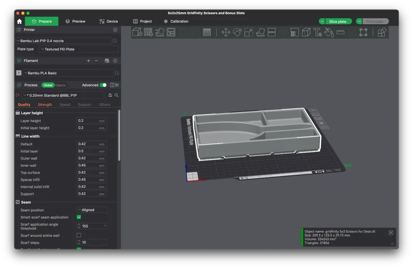The image size is (413, 268).
Task: Select the Move tool in toolbar
Action: (226, 32)
